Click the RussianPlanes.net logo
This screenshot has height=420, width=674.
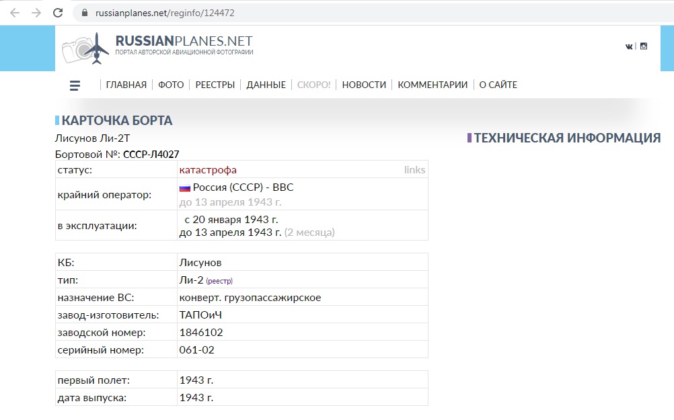coord(157,48)
